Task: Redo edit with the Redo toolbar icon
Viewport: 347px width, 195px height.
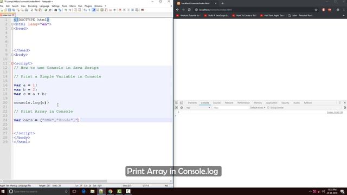Action: [50, 10]
